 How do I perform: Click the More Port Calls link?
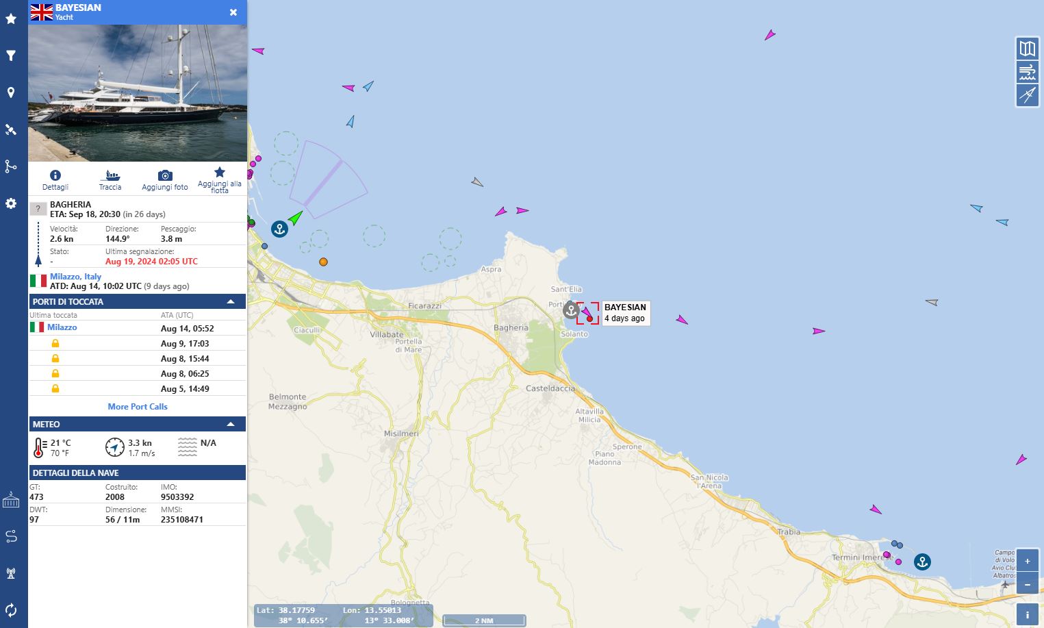tap(138, 407)
